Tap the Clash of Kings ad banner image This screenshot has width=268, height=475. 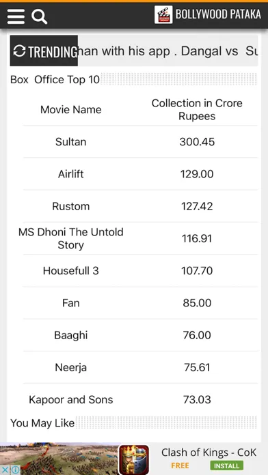59,459
